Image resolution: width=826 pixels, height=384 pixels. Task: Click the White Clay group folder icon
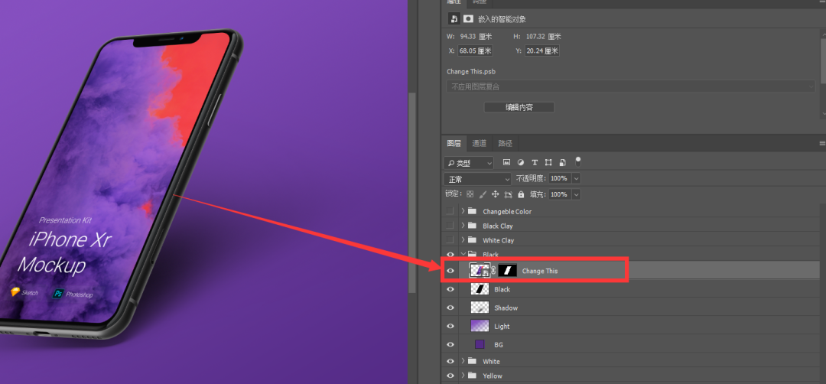click(472, 240)
